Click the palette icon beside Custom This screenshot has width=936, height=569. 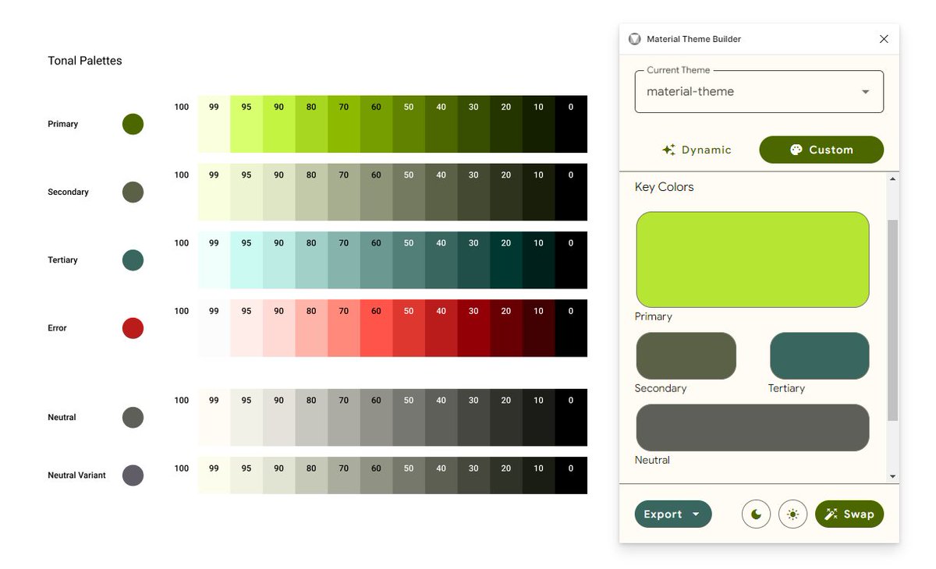pos(796,150)
